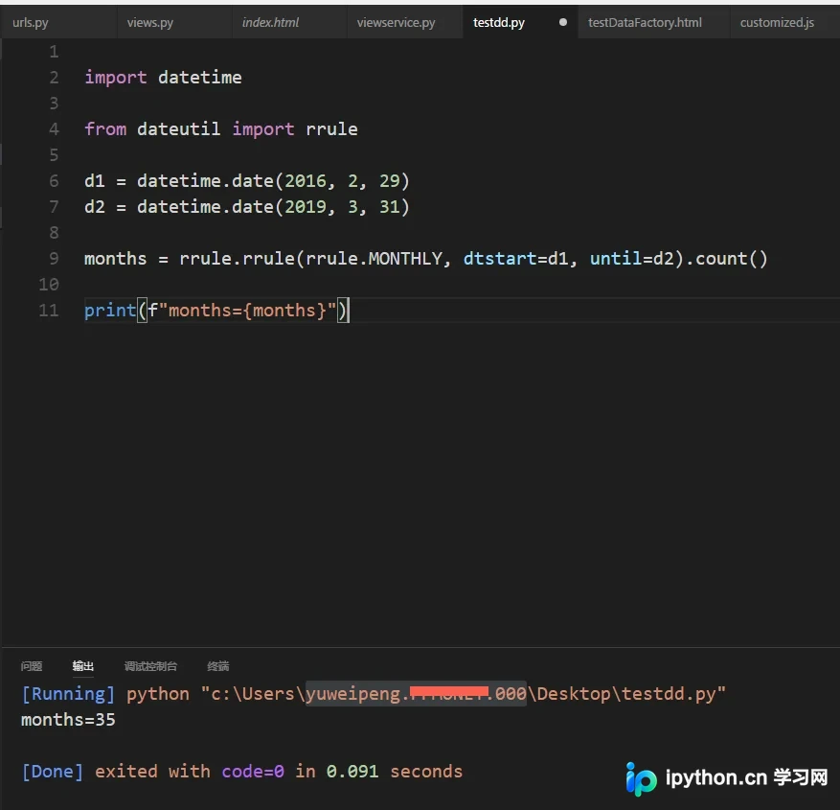
Task: Open the 调试控制台 debug console tab
Action: [150, 666]
